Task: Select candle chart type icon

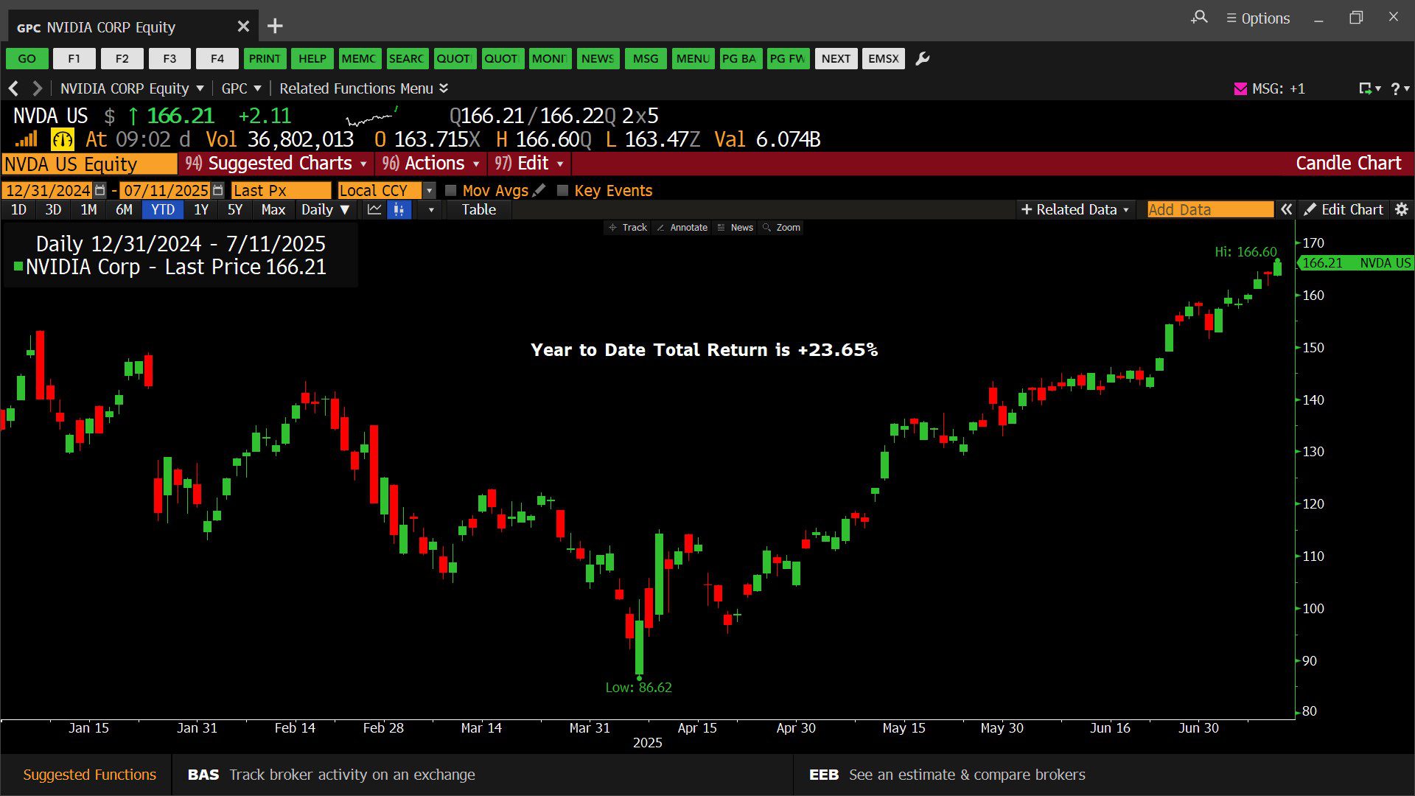Action: click(x=399, y=209)
